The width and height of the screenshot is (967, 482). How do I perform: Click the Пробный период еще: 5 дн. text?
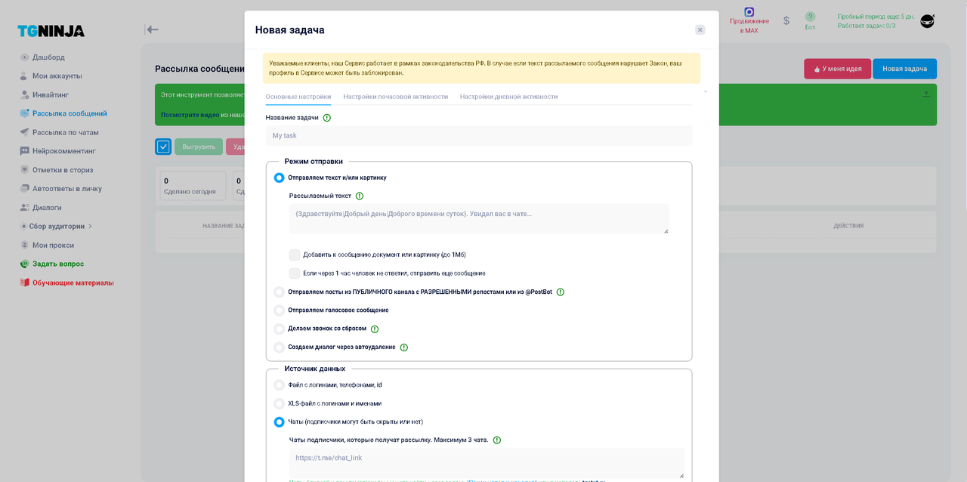(x=876, y=17)
